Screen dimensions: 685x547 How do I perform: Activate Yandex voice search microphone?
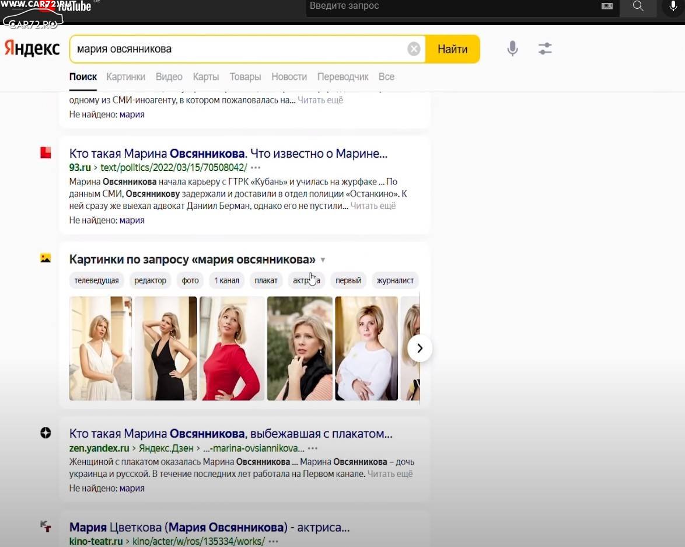pyautogui.click(x=512, y=49)
